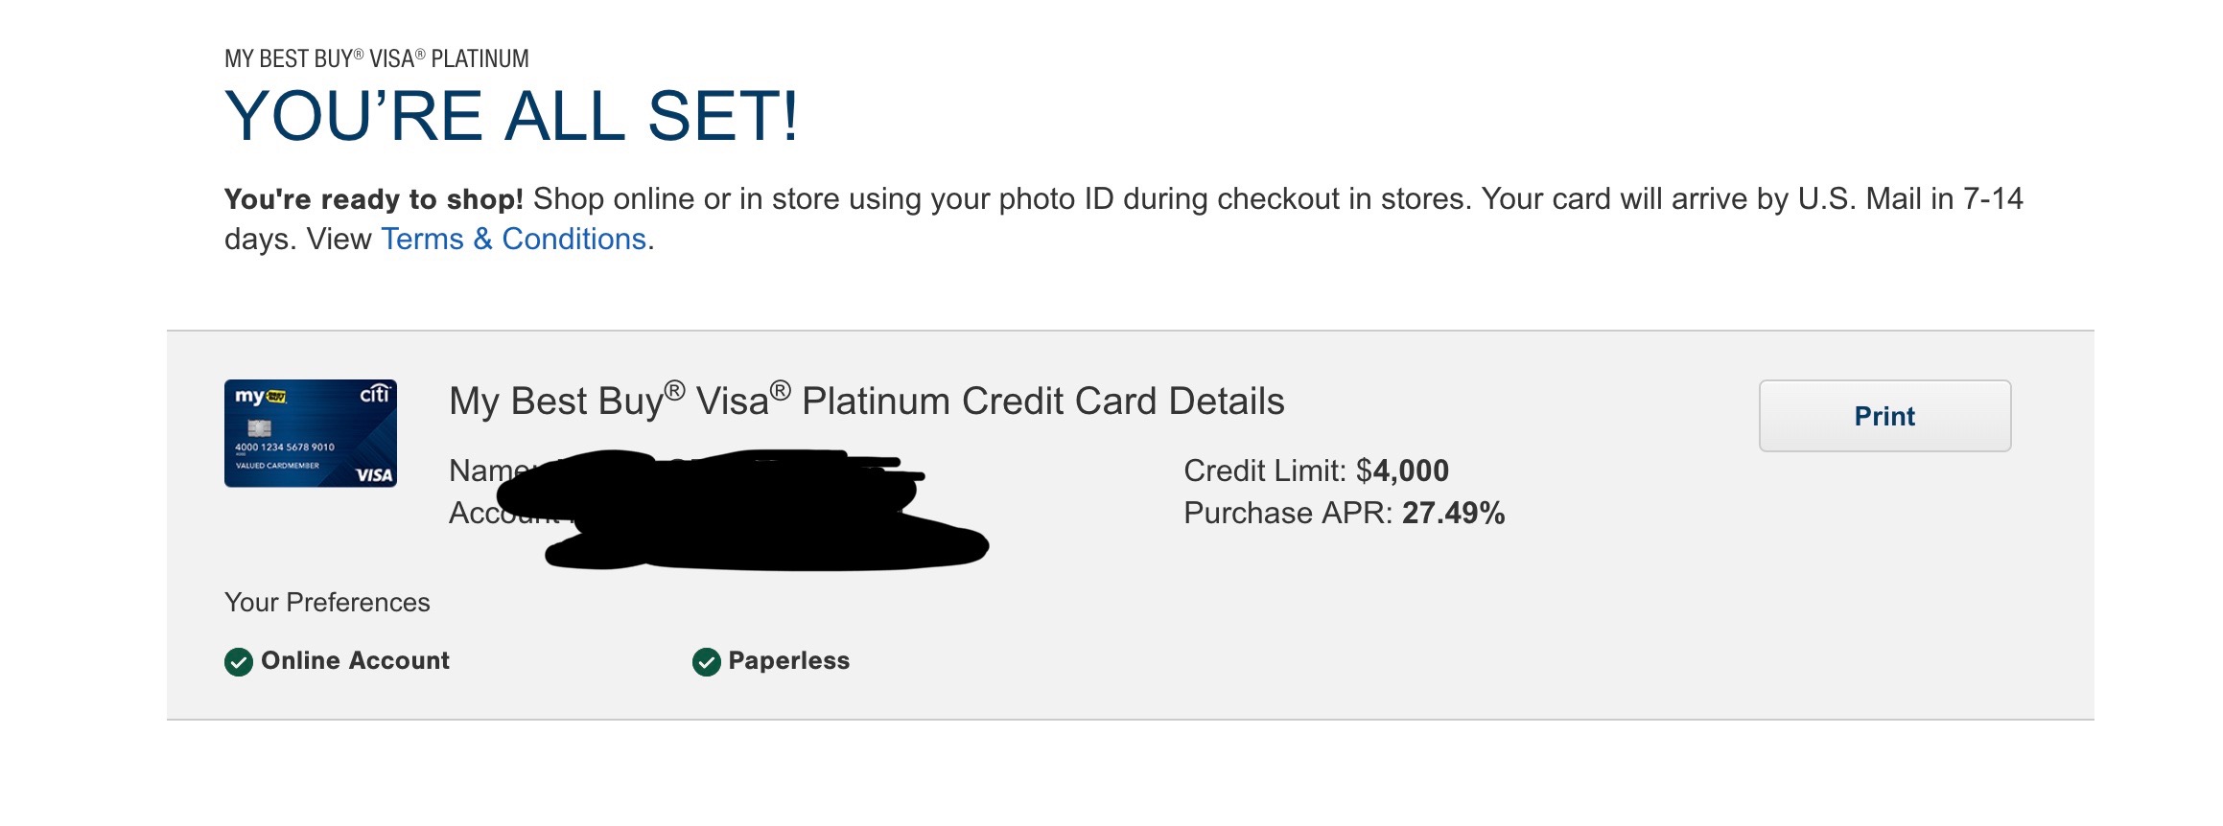Click the MY BEST BUY VISA PLATINUM subtitle
The width and height of the screenshot is (2223, 826).
tap(376, 59)
